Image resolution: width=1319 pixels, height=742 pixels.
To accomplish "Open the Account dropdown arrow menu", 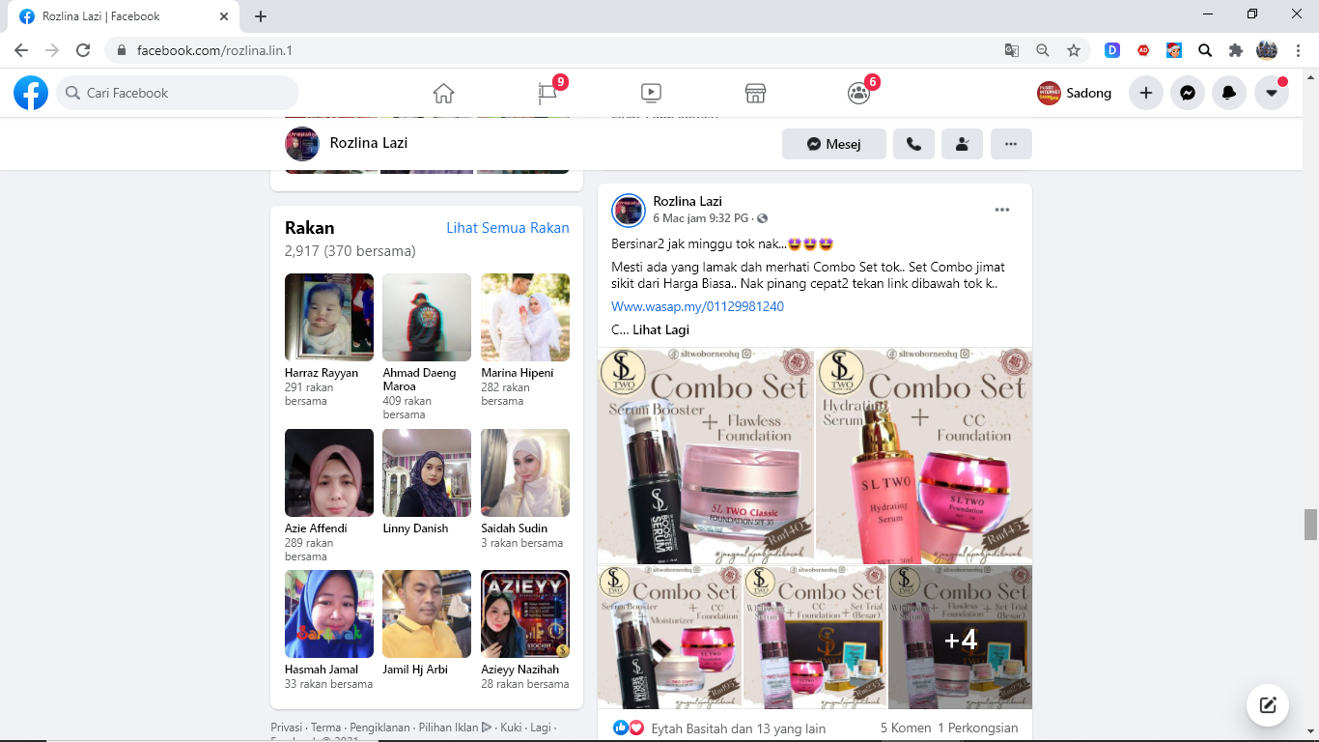I will point(1272,93).
